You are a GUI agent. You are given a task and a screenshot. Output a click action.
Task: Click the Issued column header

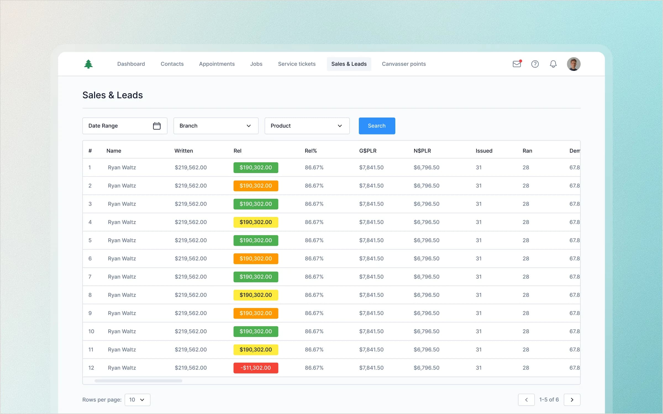[x=484, y=151]
